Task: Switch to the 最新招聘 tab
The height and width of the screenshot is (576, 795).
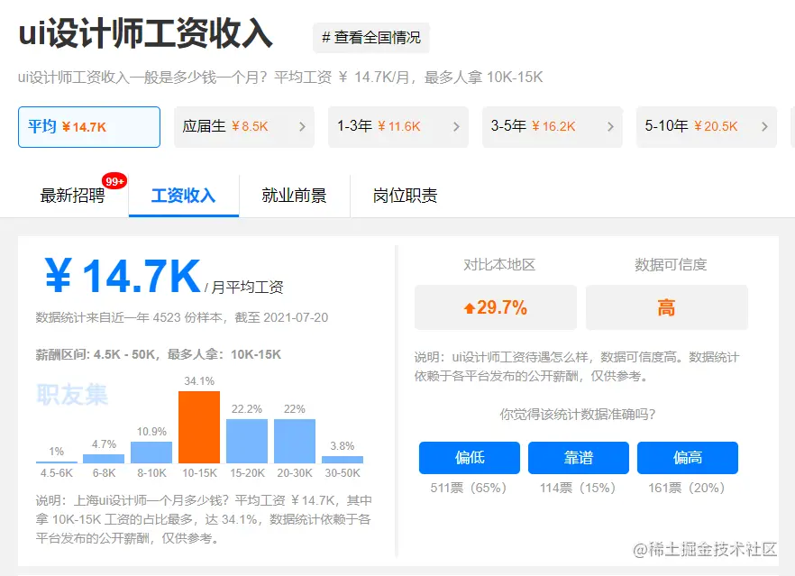Action: (72, 196)
